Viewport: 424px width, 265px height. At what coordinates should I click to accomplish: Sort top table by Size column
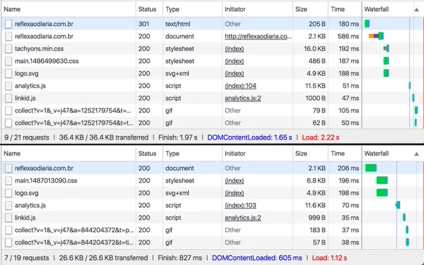301,9
